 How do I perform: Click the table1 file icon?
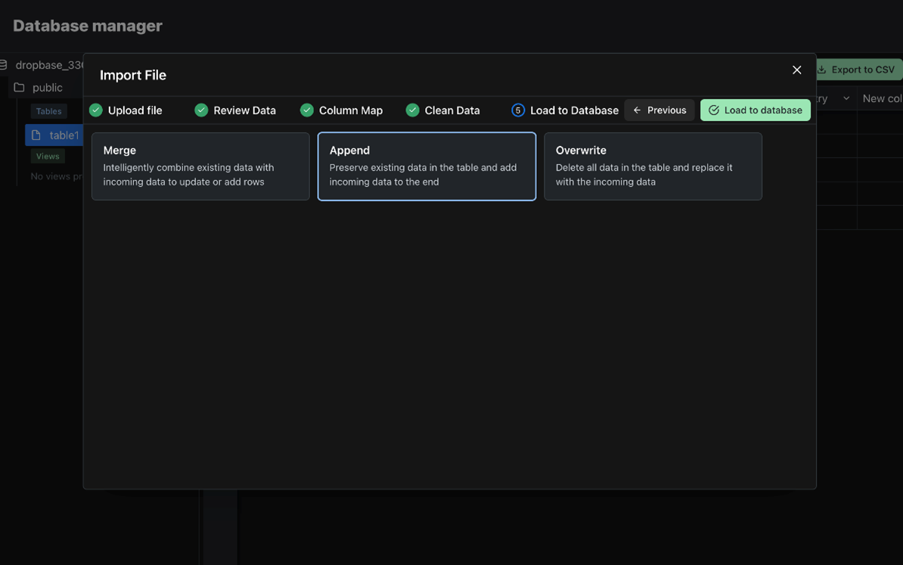36,135
